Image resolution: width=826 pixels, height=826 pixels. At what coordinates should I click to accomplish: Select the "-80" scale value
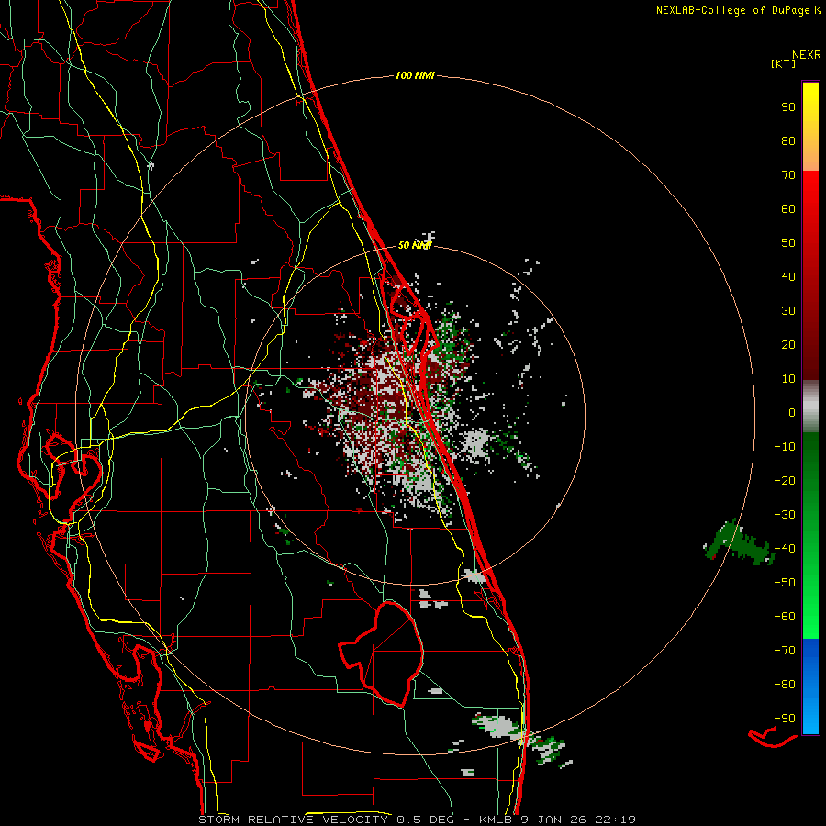[x=785, y=685]
